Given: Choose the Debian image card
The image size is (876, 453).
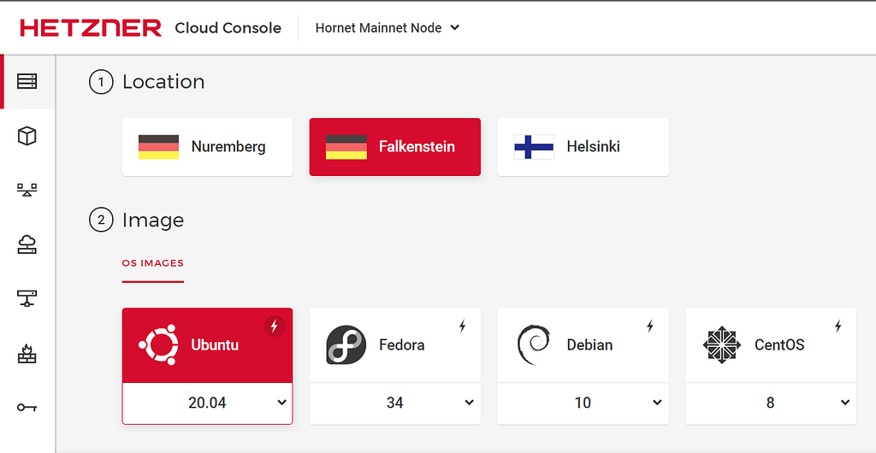Looking at the screenshot, I should pyautogui.click(x=583, y=345).
